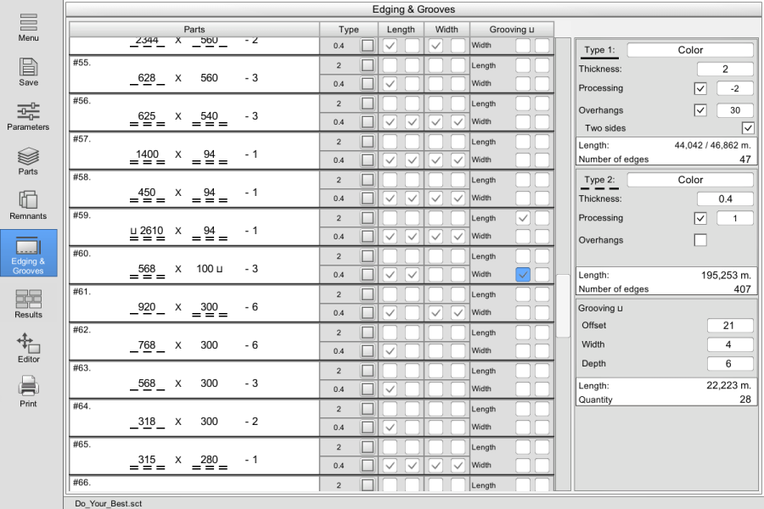Viewport: 764px width, 509px height.
Task: Go to the Parts stack icon
Action: click(x=28, y=156)
